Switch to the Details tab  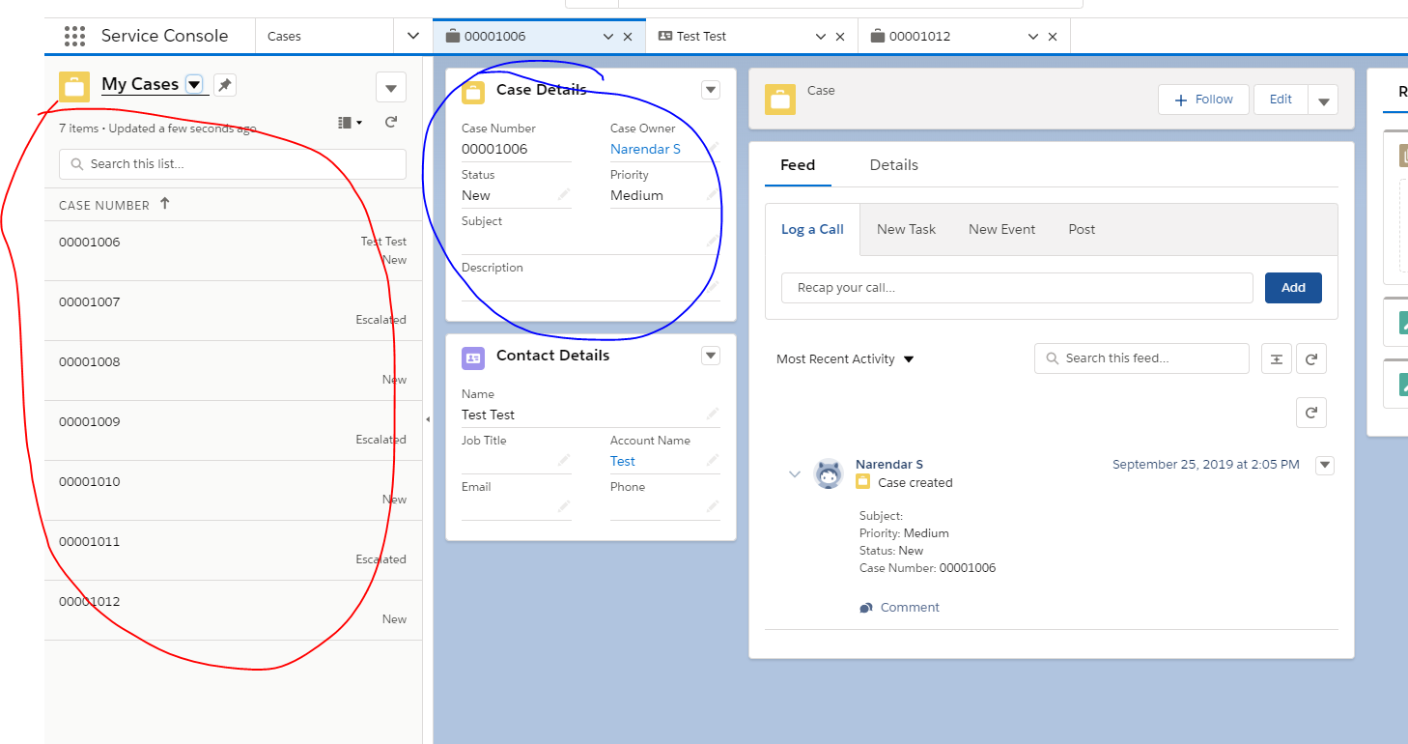(893, 165)
